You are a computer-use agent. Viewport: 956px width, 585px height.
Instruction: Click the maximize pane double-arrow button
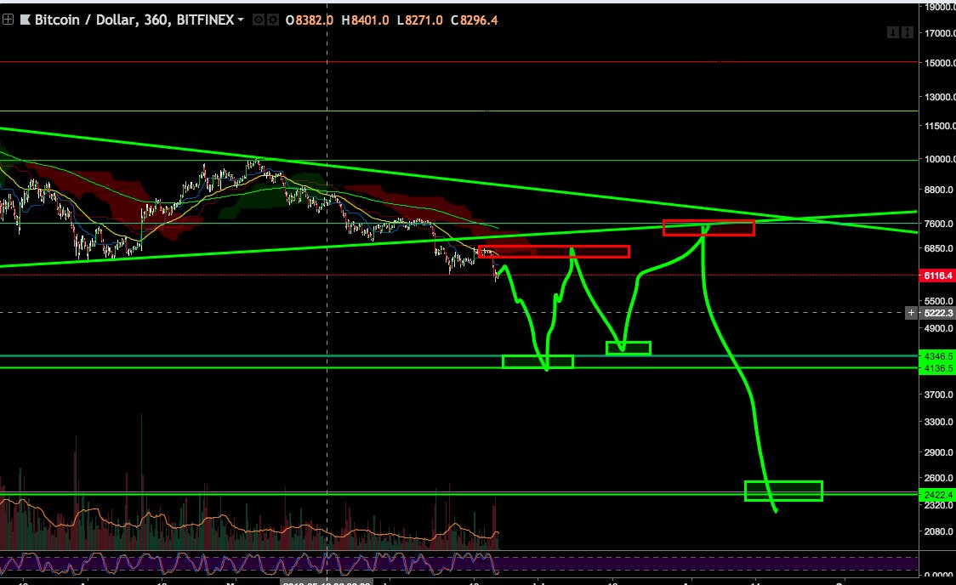[908, 32]
